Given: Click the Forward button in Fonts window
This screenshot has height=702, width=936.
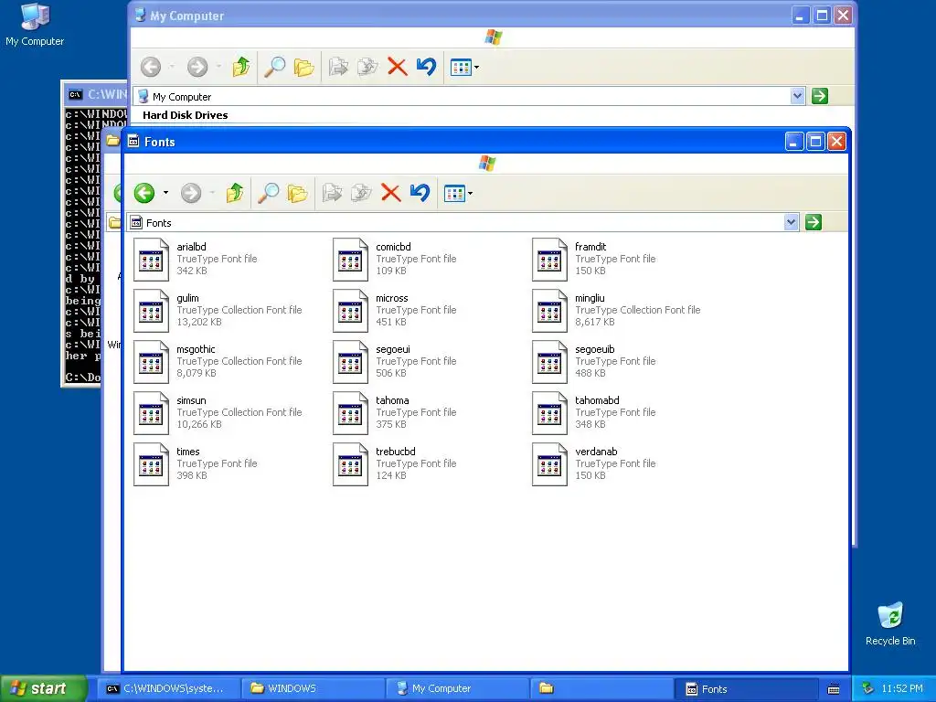Looking at the screenshot, I should [191, 193].
